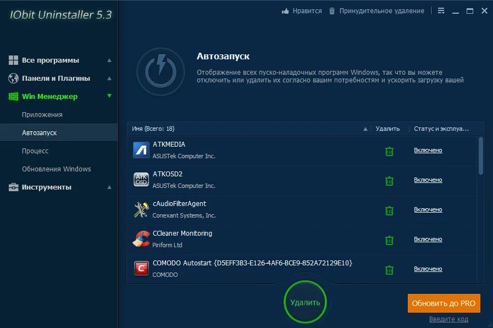Toggle ATKOSD2 status Включено

[x=428, y=180]
